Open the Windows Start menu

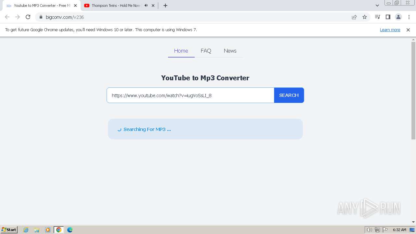pos(9,230)
